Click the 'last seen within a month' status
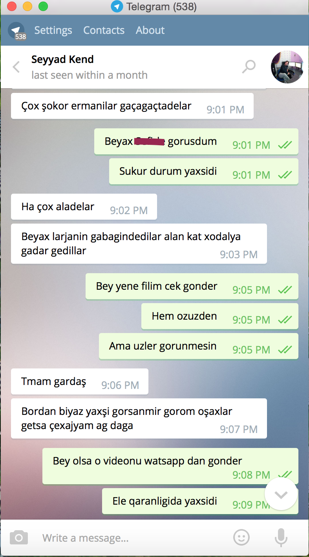This screenshot has height=557, width=309. pos(90,75)
